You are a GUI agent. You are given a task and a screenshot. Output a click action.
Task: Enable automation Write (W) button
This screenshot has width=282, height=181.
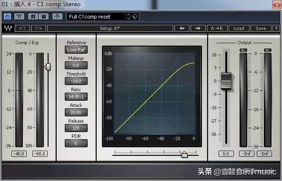click(44, 17)
